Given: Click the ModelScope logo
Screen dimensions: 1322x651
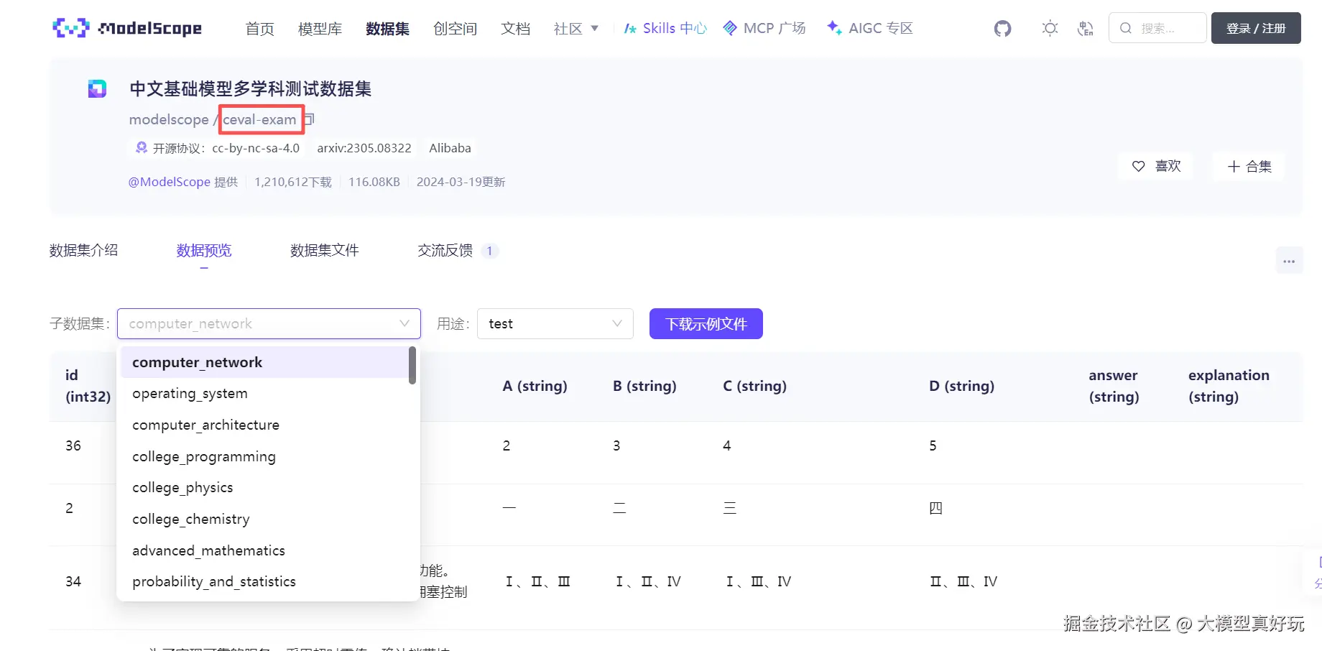Looking at the screenshot, I should pos(127,28).
